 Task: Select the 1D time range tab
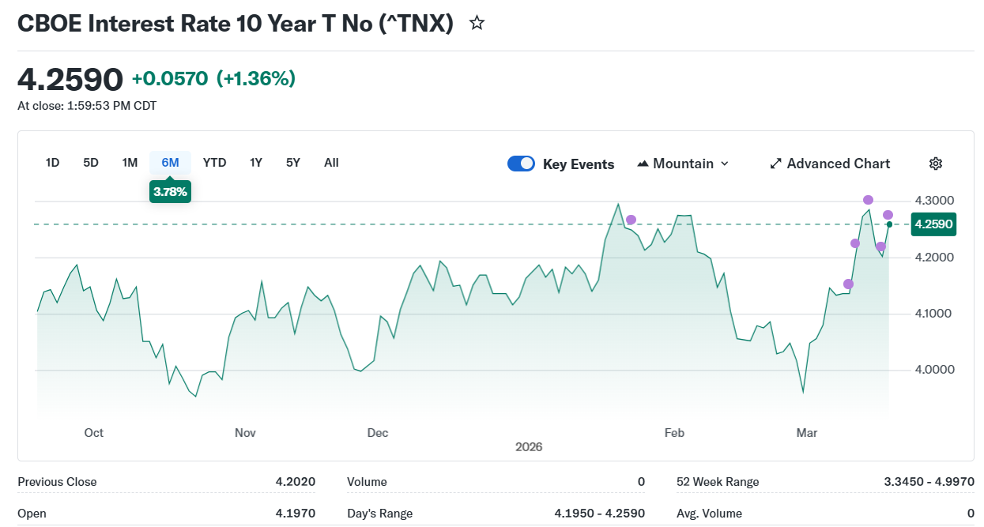point(52,163)
